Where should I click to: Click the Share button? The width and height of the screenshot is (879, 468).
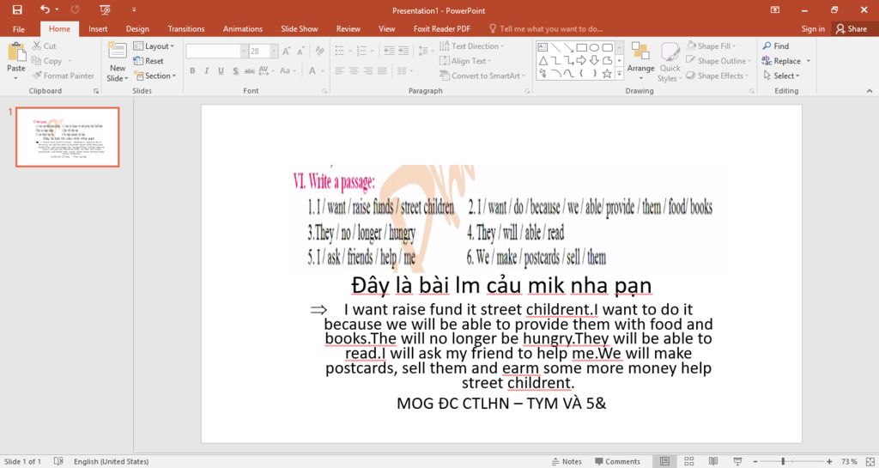pos(851,28)
